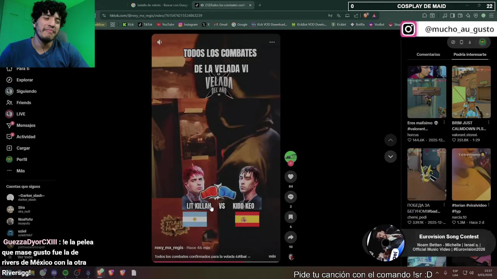Open the BotRix bookmark
Viewport: 497px width, 279px height.
coord(358,24)
